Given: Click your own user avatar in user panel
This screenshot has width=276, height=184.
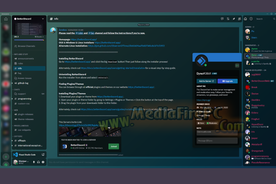Looking at the screenshot, I should 15,162.
